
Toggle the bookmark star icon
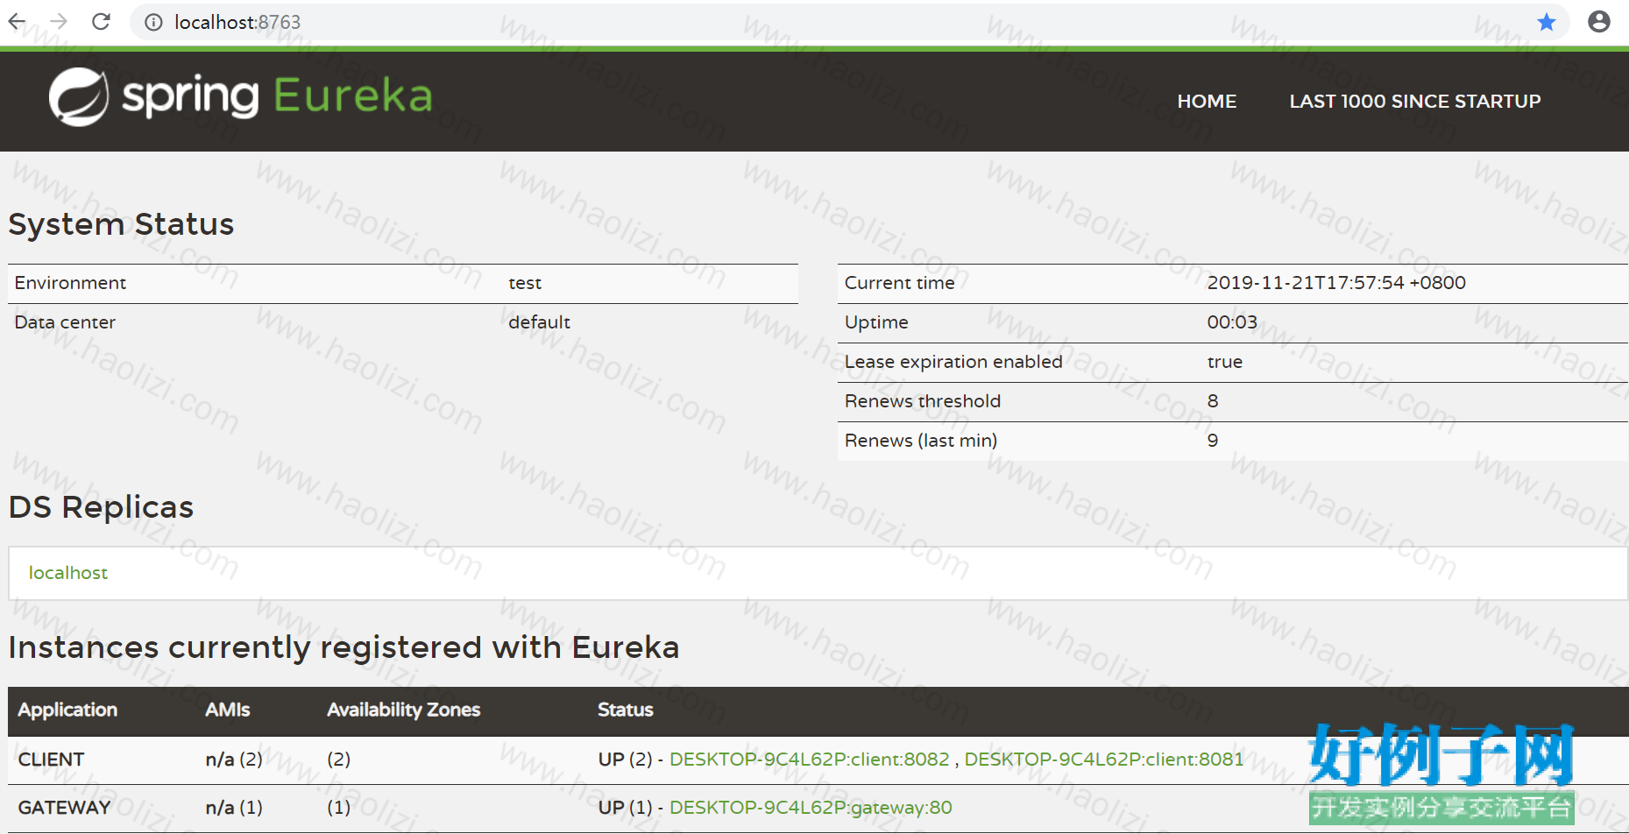(x=1547, y=22)
